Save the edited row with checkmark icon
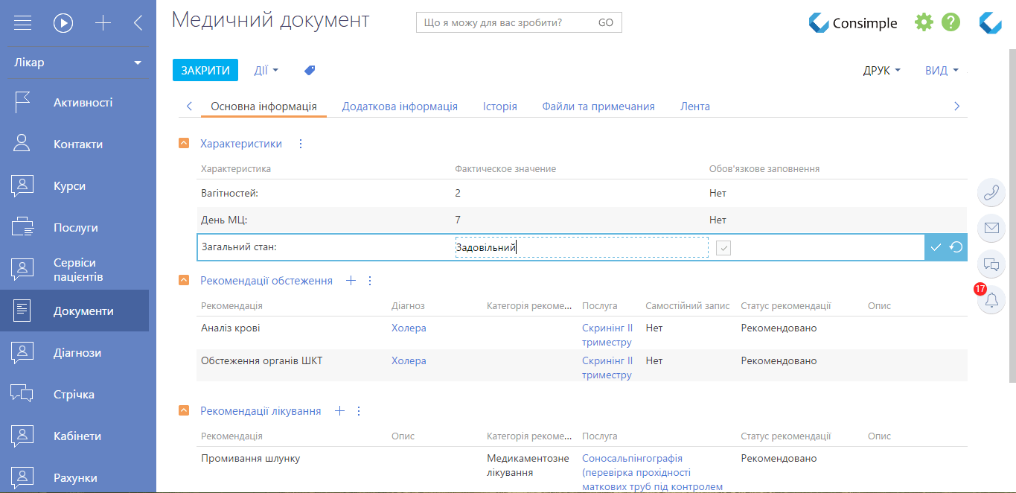This screenshot has height=493, width=1016. 936,247
